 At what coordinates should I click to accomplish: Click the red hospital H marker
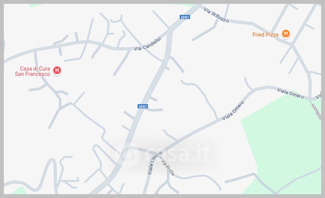pos(57,70)
